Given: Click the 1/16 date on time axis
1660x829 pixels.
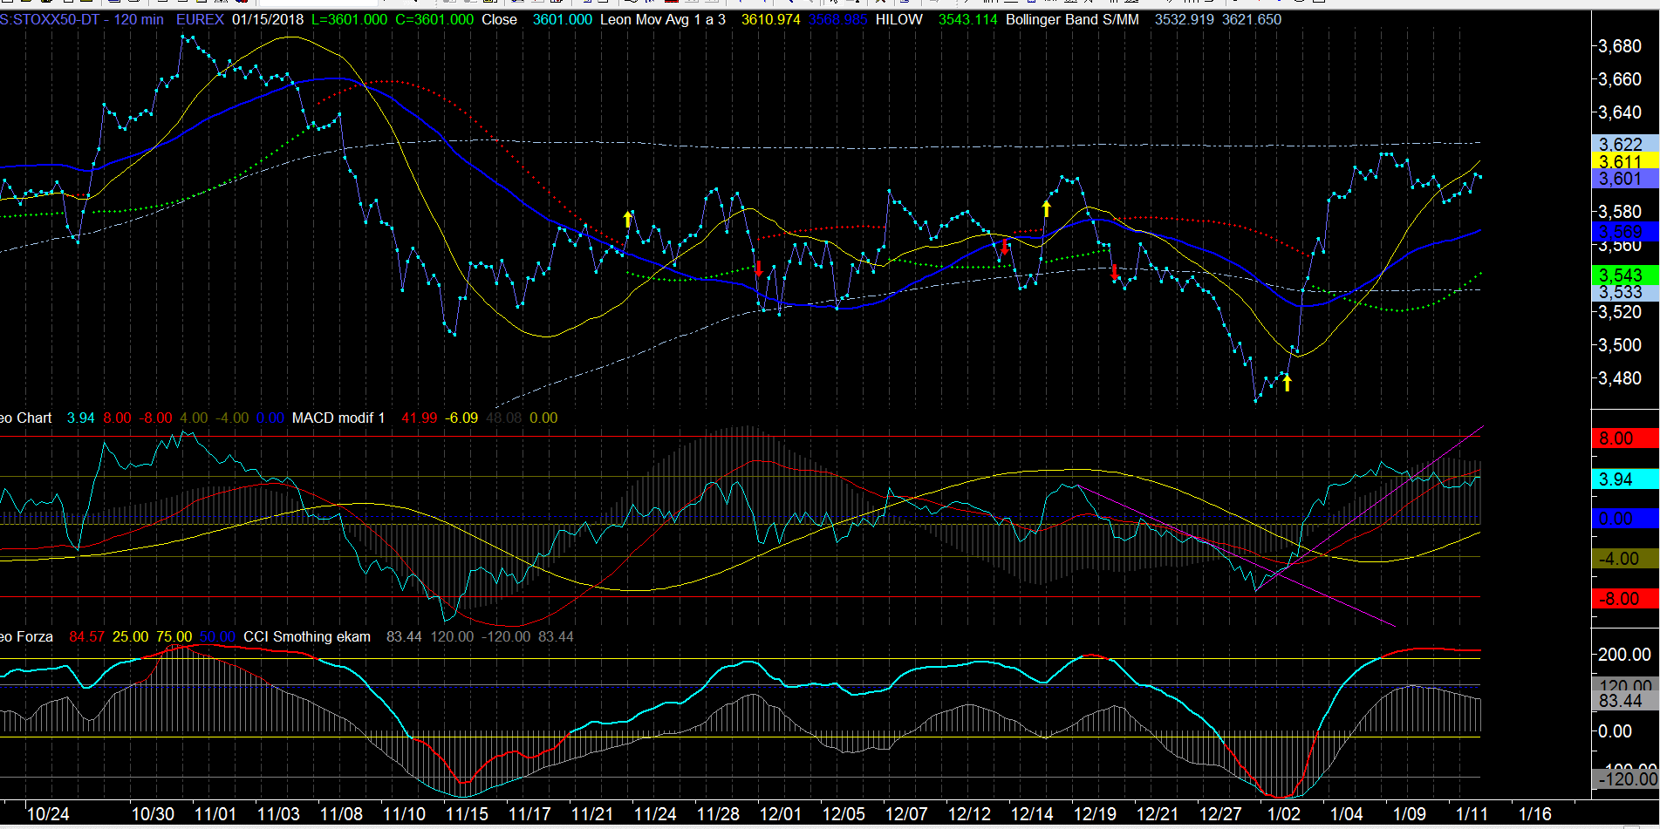Looking at the screenshot, I should (x=1534, y=814).
